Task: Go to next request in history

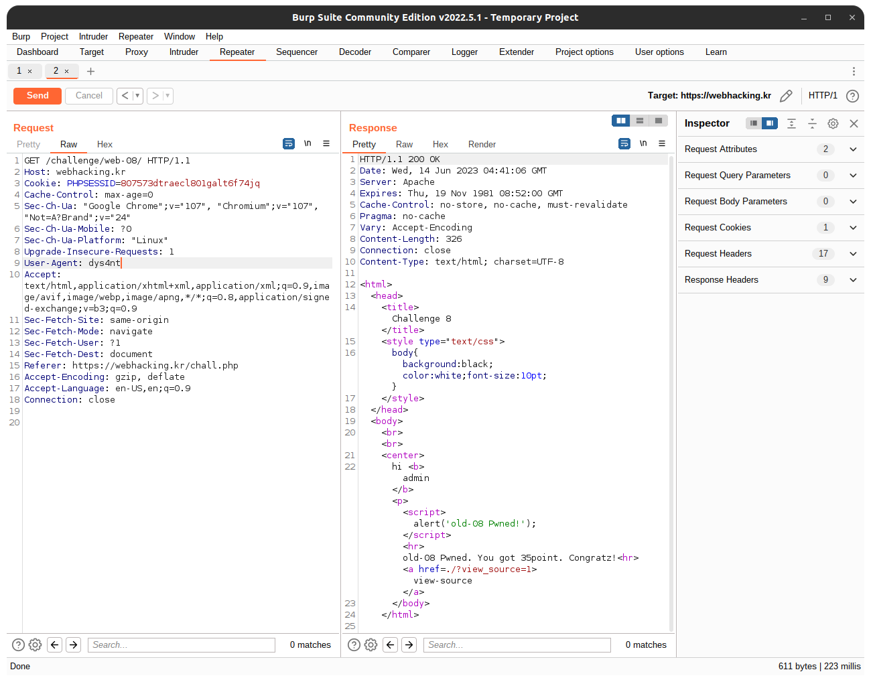Action: click(x=155, y=96)
